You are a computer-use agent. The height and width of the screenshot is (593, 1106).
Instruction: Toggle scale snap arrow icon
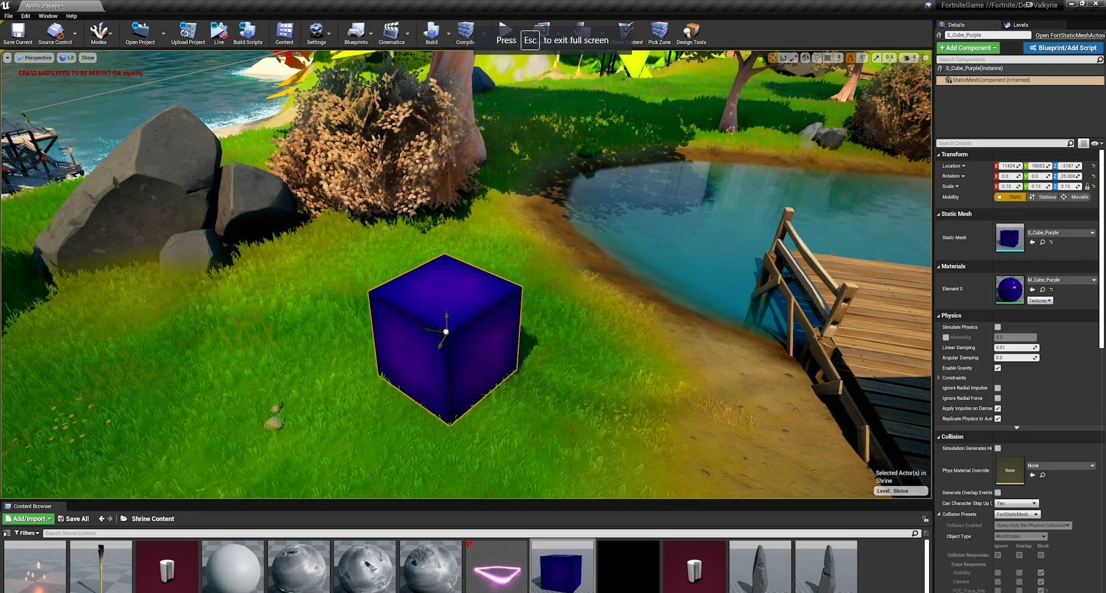(876, 58)
